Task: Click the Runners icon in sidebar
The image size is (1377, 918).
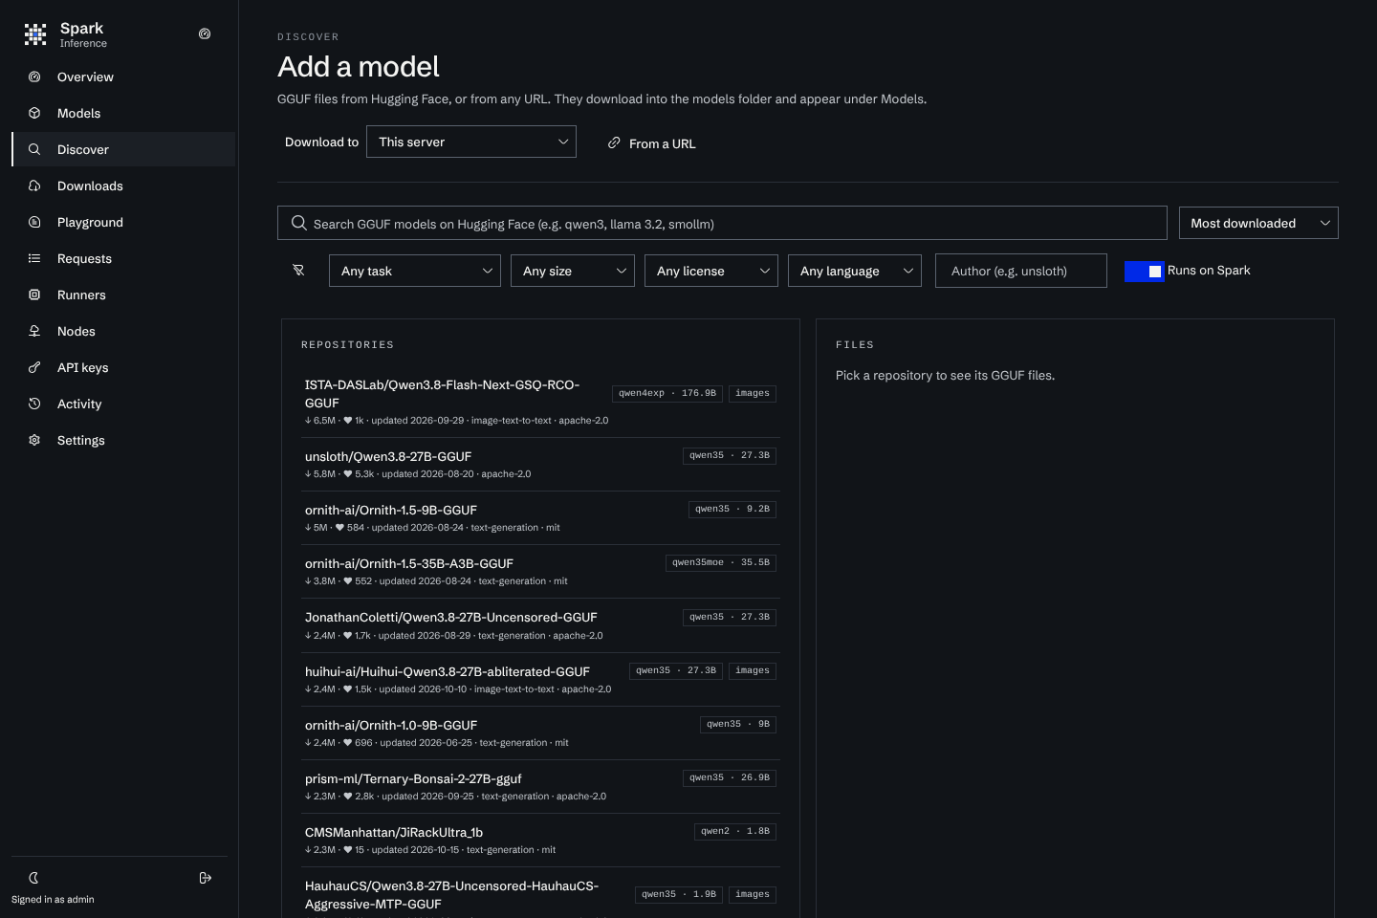Action: (34, 295)
